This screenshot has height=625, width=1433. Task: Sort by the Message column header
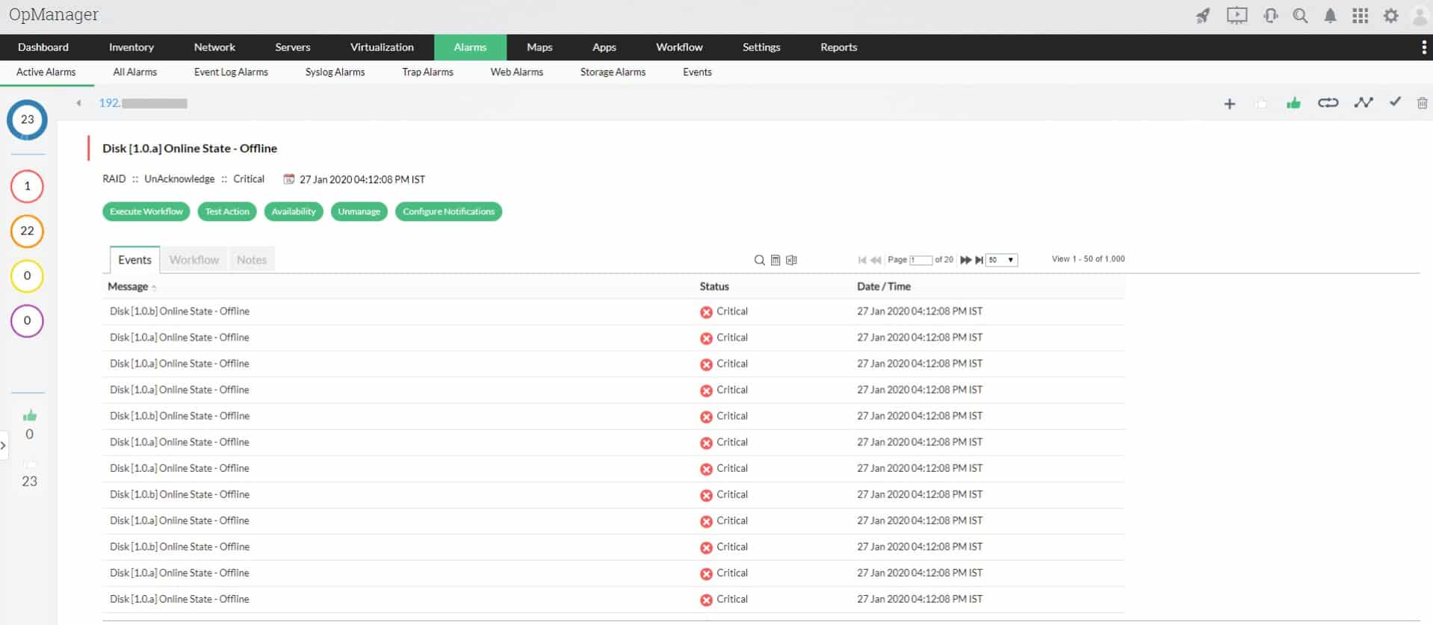coord(128,287)
